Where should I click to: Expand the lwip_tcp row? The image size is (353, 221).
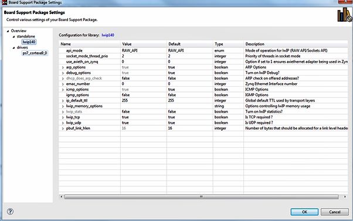[63, 117]
